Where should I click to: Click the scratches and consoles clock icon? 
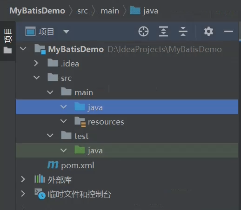click(x=40, y=194)
